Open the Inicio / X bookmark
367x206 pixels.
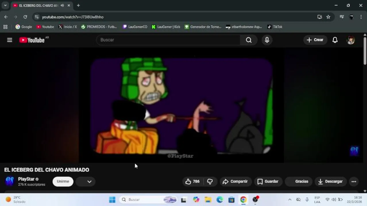click(x=67, y=27)
